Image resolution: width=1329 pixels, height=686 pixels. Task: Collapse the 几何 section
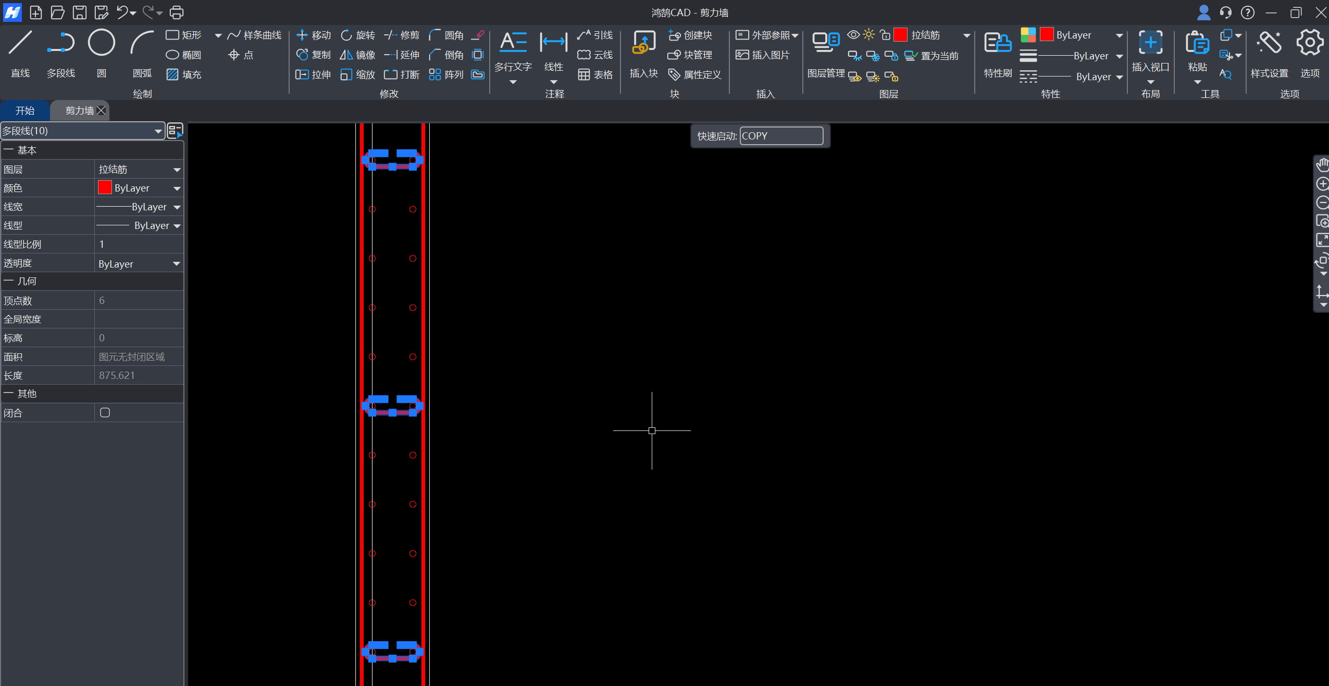click(x=9, y=281)
